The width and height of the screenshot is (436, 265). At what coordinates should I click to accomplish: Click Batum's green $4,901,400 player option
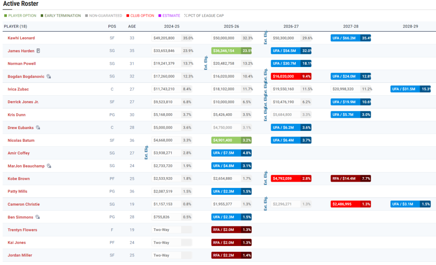[x=231, y=140]
